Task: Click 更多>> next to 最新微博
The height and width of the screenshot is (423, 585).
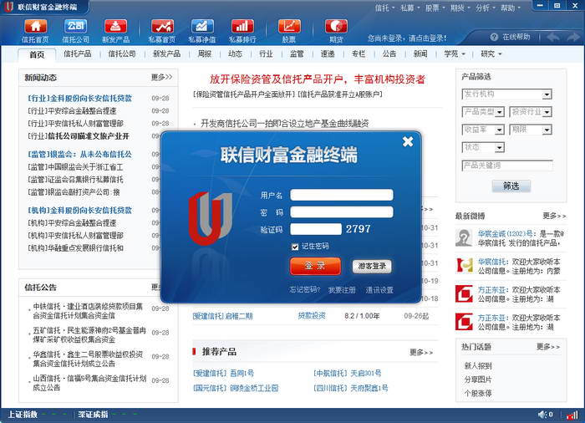Action: [x=554, y=216]
